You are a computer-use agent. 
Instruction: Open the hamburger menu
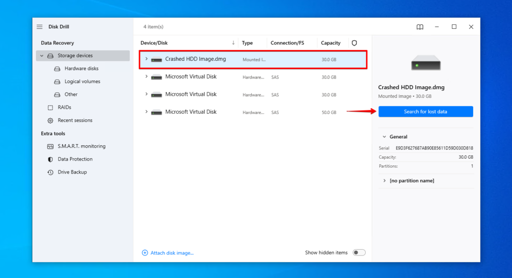coord(39,26)
